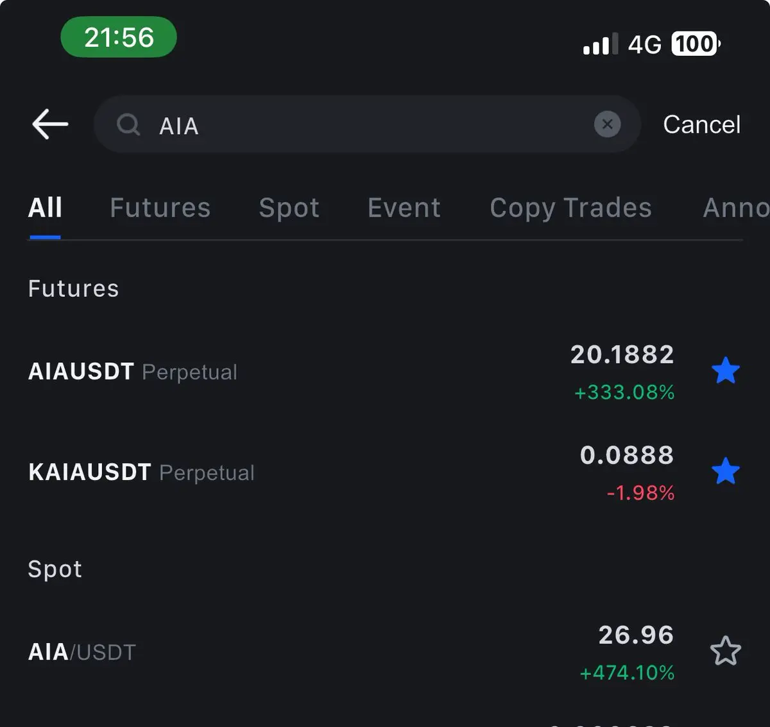Image resolution: width=770 pixels, height=727 pixels.
Task: Select the All tab
Action: (45, 208)
